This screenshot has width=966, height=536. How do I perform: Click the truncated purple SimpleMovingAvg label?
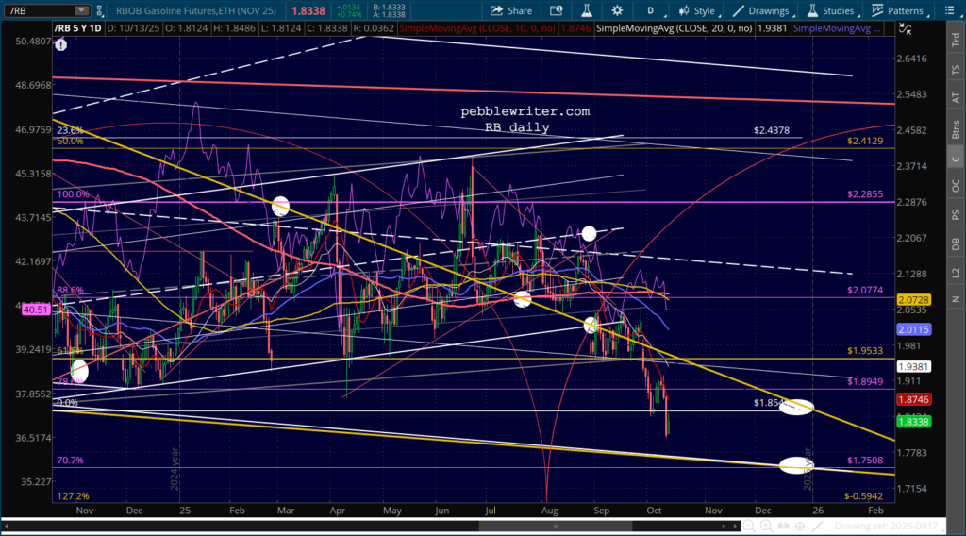pos(836,28)
